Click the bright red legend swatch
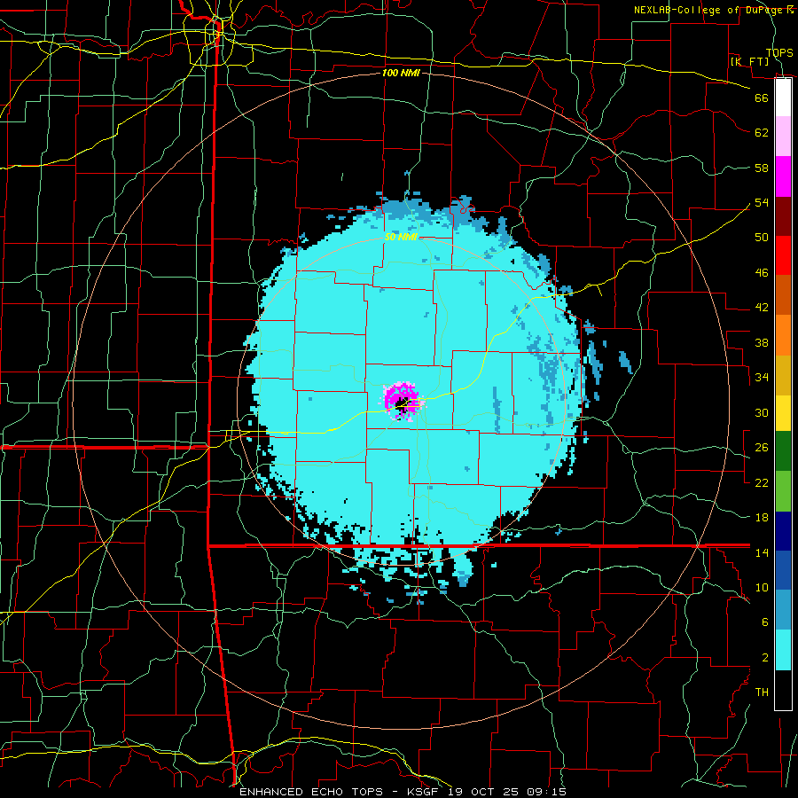798x798 pixels. [x=783, y=255]
